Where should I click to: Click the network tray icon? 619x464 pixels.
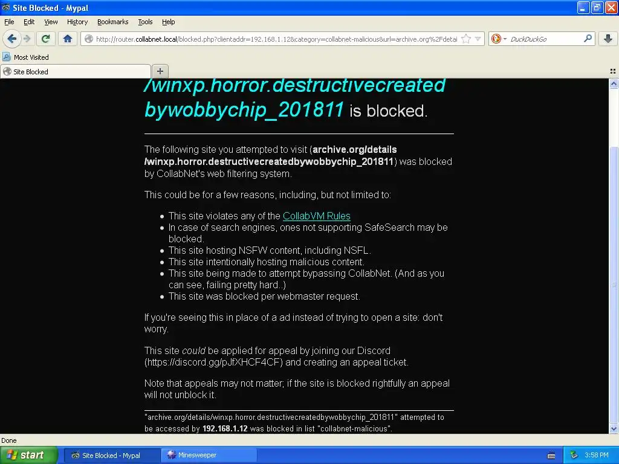(x=574, y=456)
